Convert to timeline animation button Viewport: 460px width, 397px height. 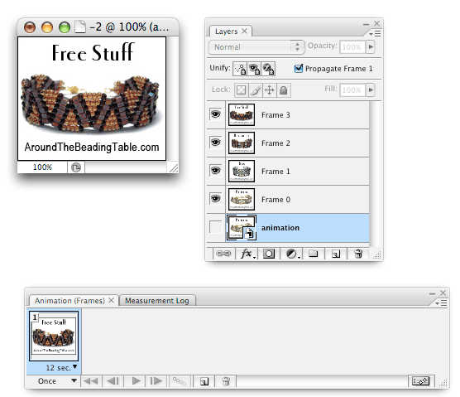(x=421, y=381)
